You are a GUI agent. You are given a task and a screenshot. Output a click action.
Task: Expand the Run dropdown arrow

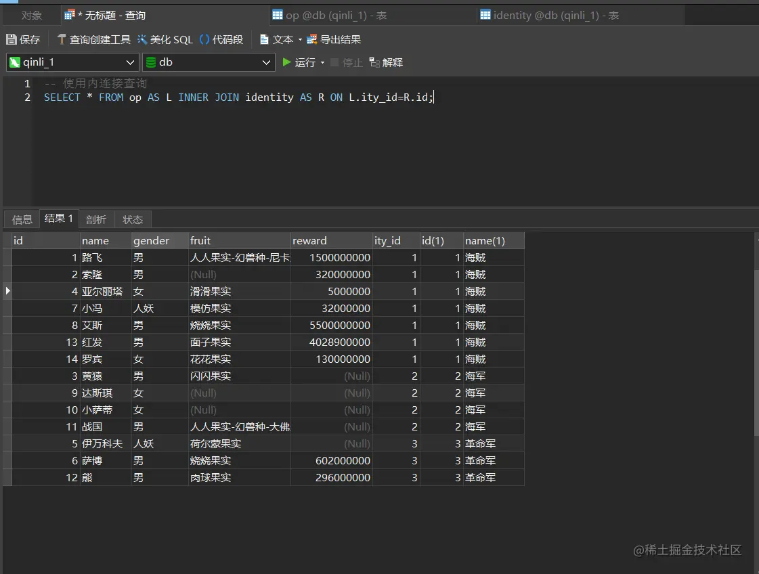click(322, 62)
